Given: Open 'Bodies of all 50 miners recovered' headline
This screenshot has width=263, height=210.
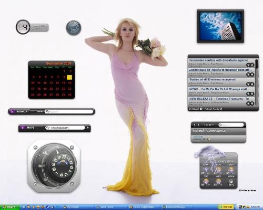Looking at the screenshot, I should pyautogui.click(x=213, y=79).
